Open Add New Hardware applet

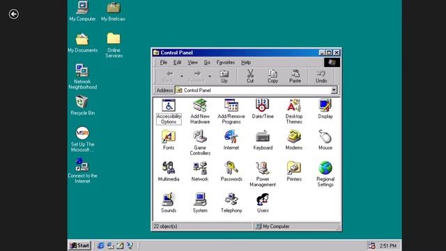pos(200,112)
